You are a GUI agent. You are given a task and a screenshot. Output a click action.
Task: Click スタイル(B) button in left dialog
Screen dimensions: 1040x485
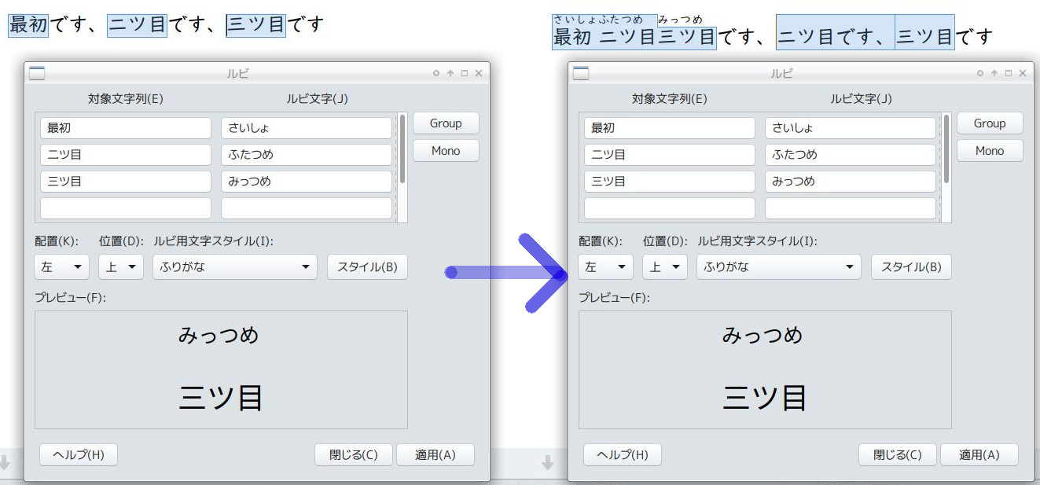367,267
